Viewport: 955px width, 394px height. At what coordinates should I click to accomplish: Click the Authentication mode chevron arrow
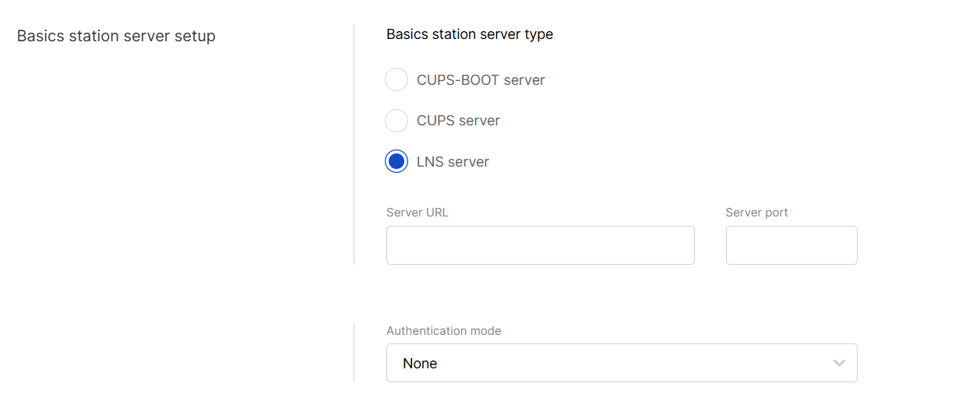(x=839, y=364)
